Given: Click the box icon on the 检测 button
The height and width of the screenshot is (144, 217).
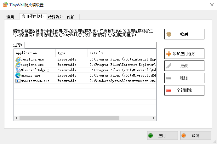Looking at the screenshot, I should click(169, 34).
